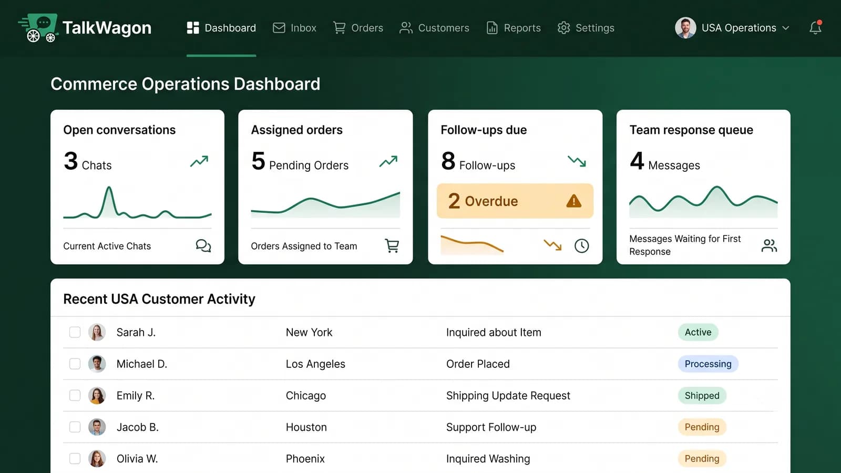Image resolution: width=841 pixels, height=473 pixels.
Task: Select the checkbox for Sarah J.
Action: click(x=75, y=332)
